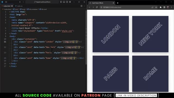Click the data-text "London" value in code
Image resolution: width=174 pixels, height=98 pixels.
(49, 42)
